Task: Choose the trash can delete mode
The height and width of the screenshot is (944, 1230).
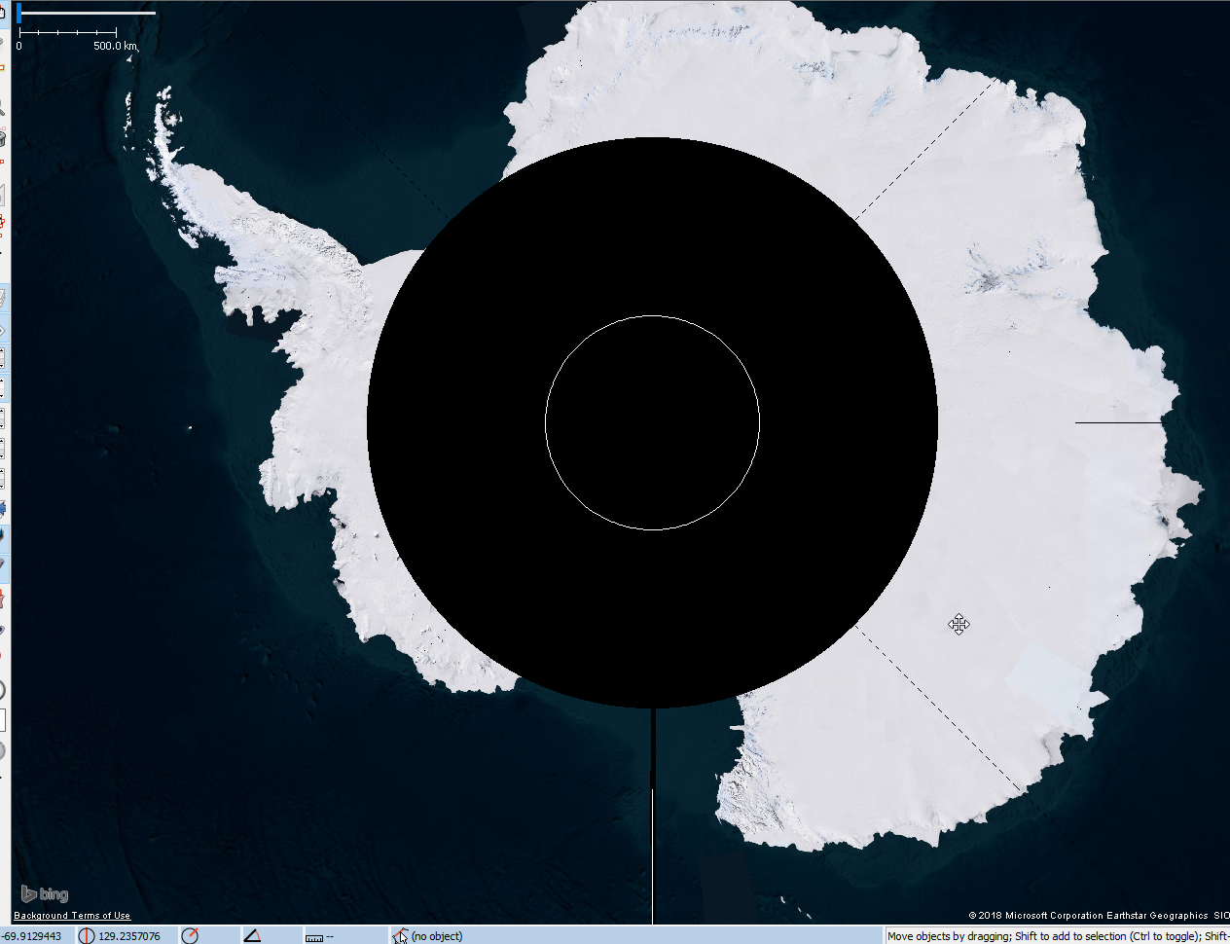Action: (x=3, y=138)
